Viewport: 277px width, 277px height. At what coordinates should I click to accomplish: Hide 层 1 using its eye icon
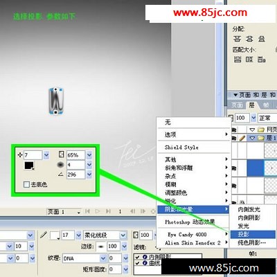233,138
